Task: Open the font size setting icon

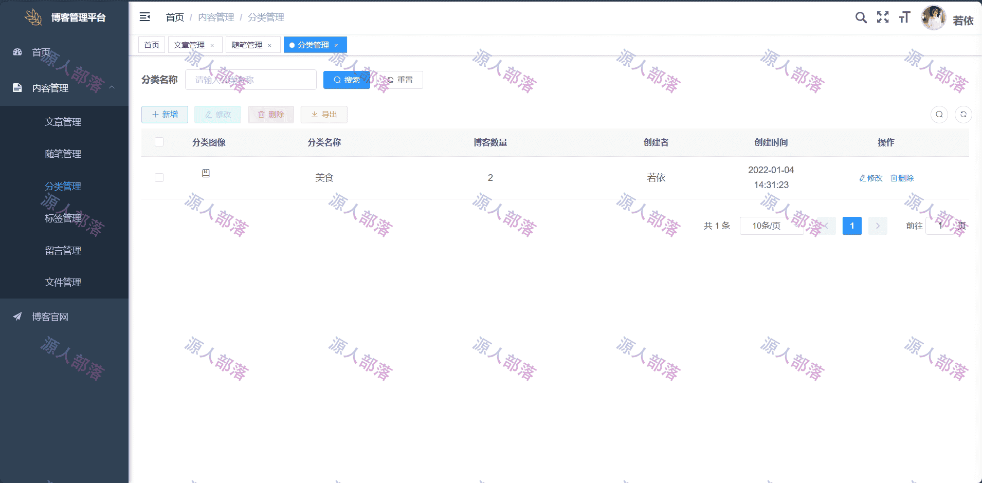Action: pyautogui.click(x=904, y=17)
